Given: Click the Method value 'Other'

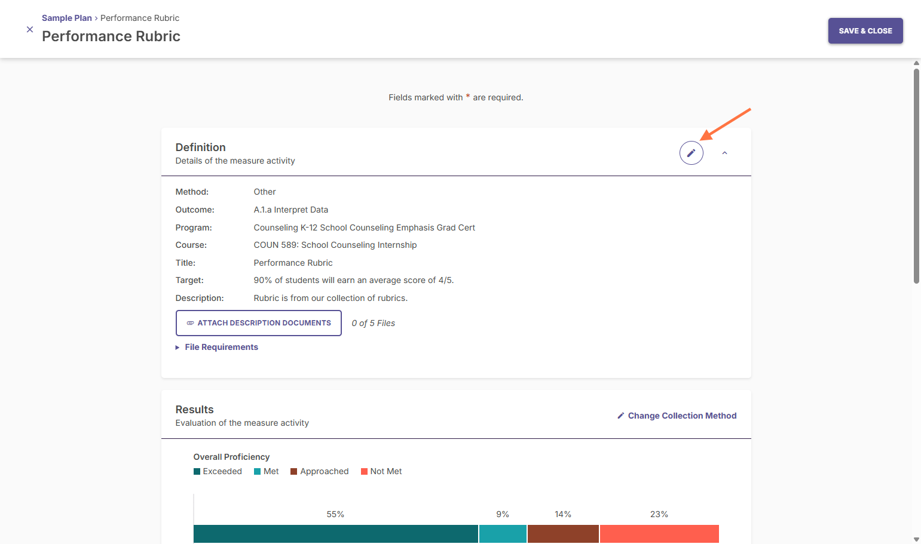Looking at the screenshot, I should (265, 192).
